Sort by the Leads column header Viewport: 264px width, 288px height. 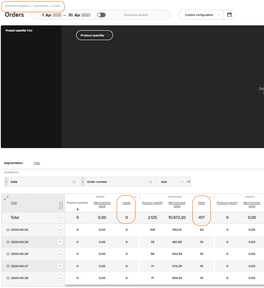point(126,203)
